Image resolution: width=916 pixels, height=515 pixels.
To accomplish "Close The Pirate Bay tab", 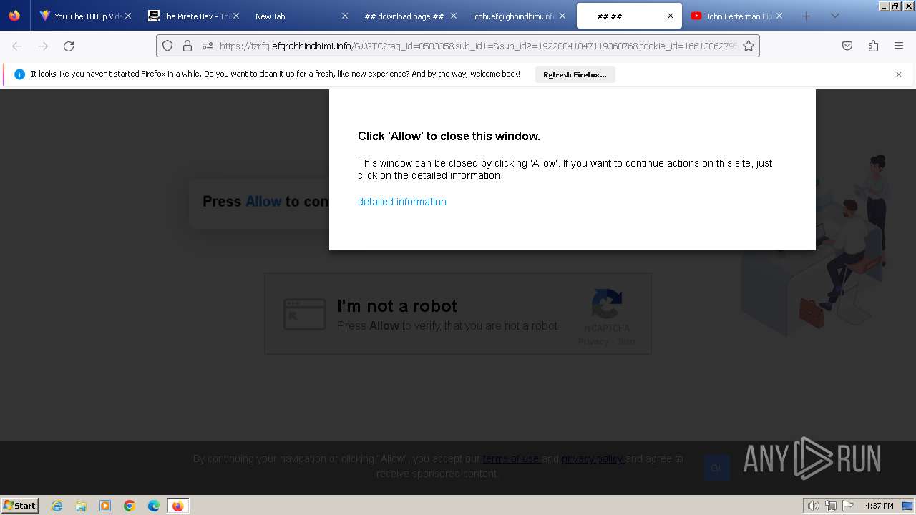I will 236,16.
